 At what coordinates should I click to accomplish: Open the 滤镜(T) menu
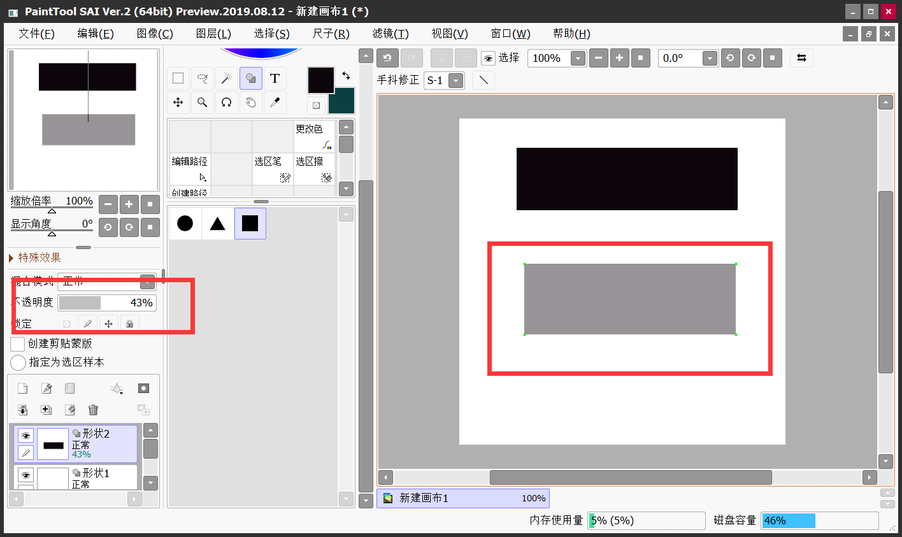point(390,34)
